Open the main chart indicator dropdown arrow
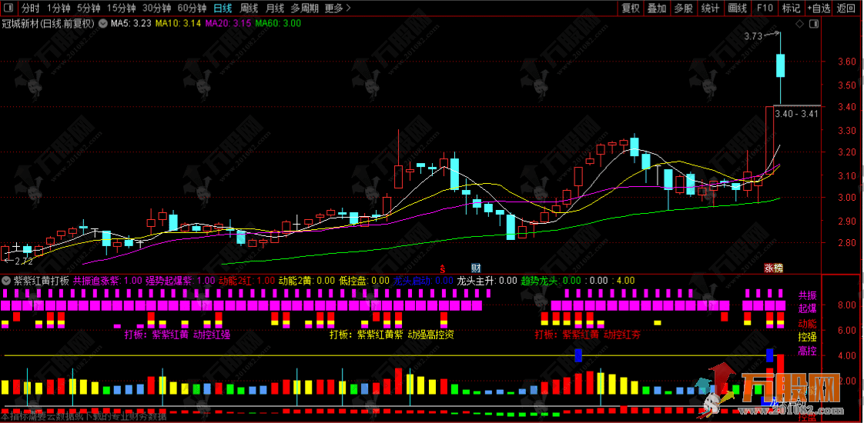This screenshot has width=864, height=423. [103, 24]
